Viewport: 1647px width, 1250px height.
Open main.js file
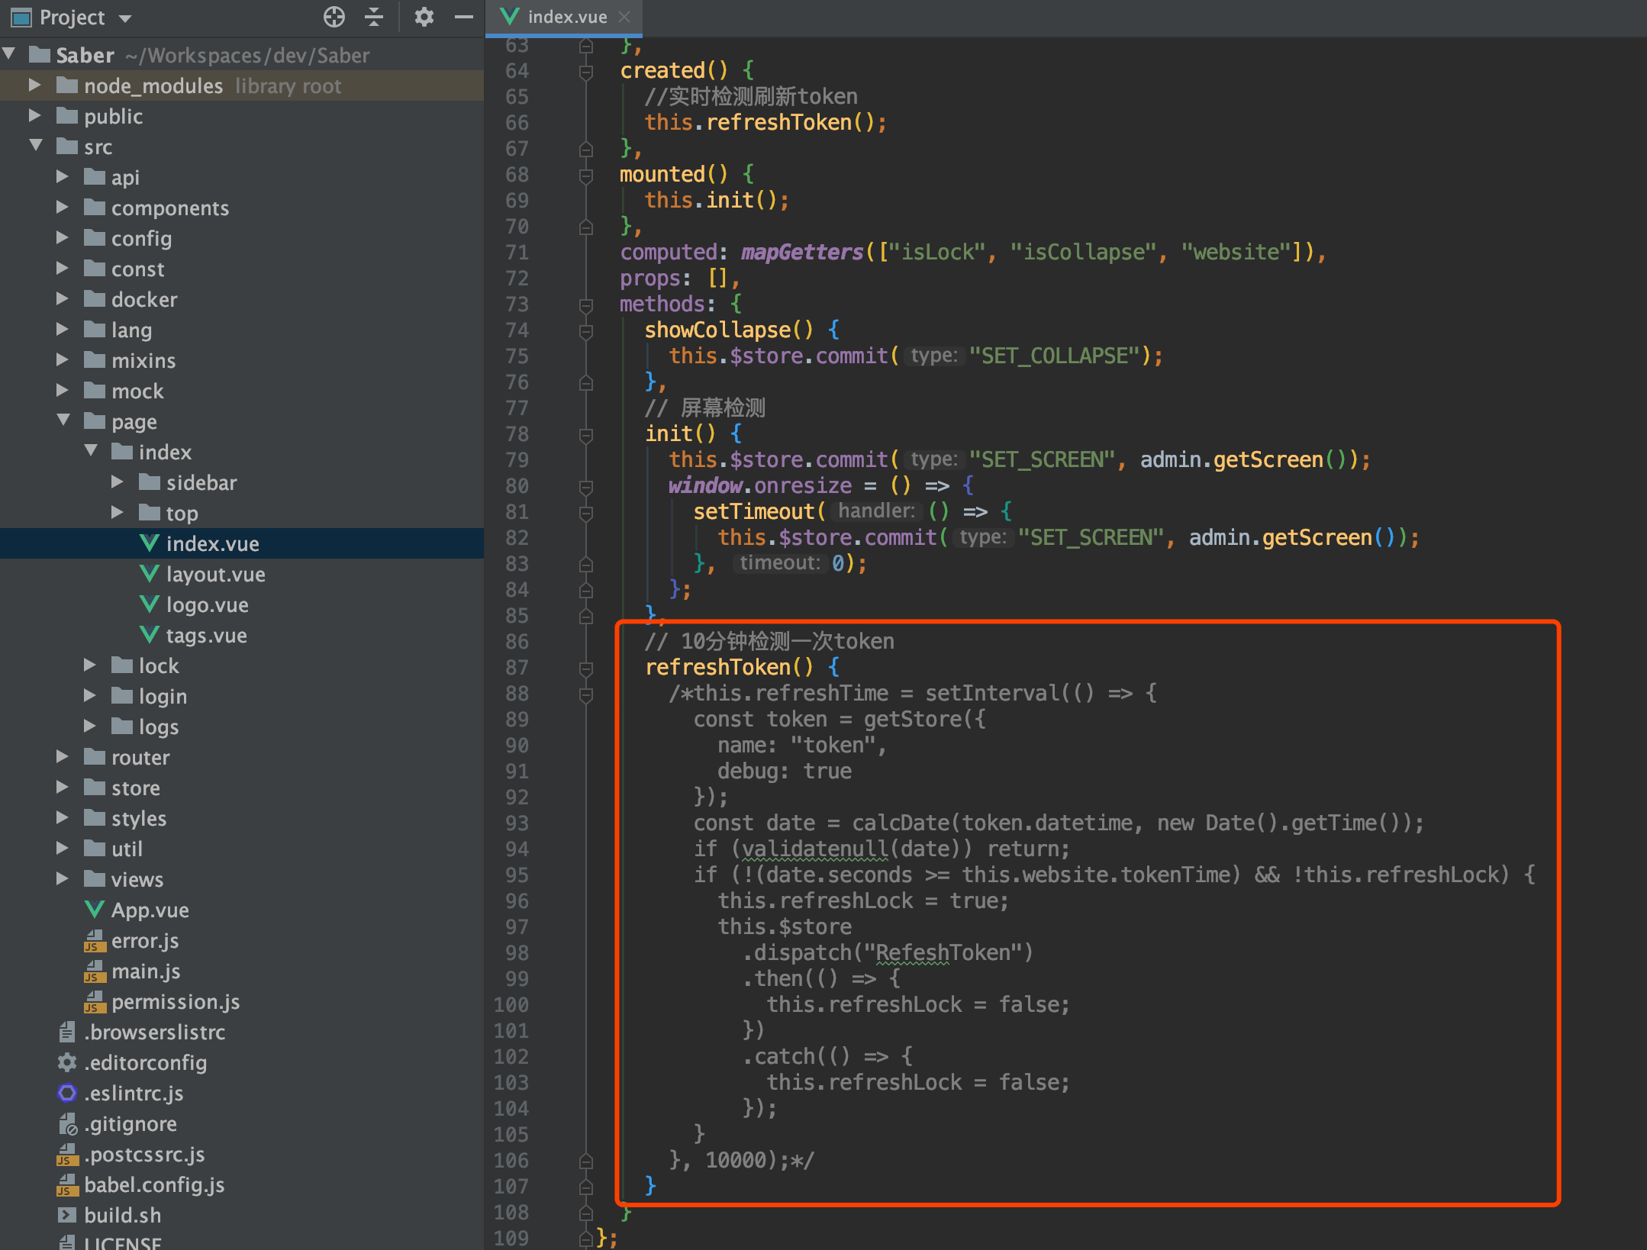pyautogui.click(x=145, y=971)
